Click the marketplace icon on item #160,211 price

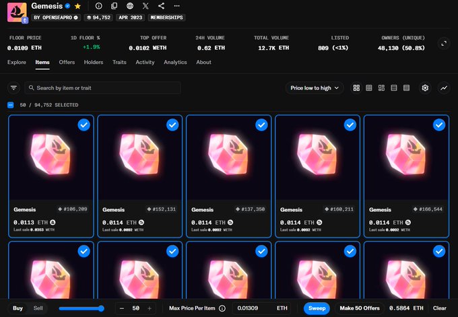(319, 222)
